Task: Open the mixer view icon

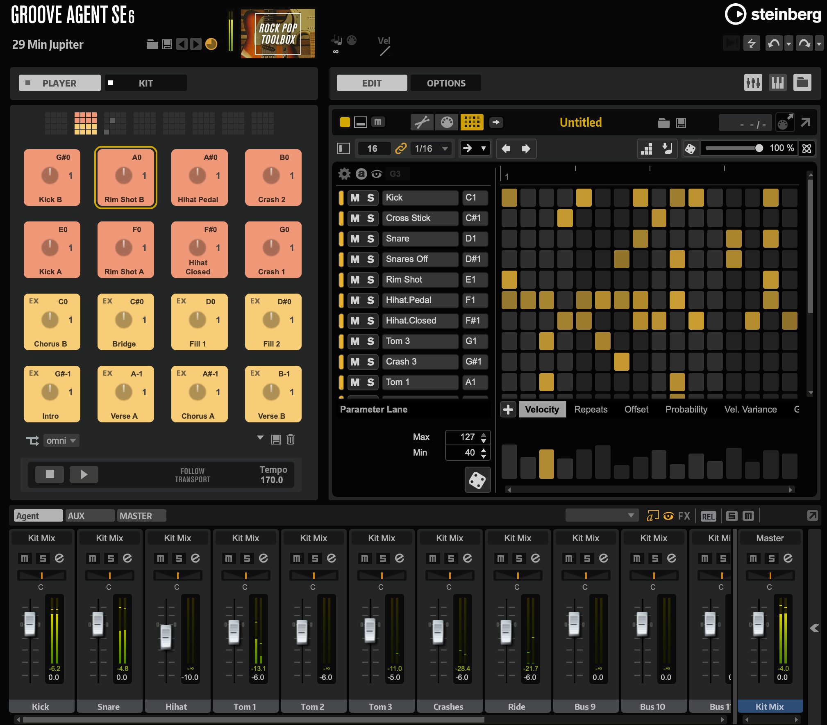Action: (753, 83)
